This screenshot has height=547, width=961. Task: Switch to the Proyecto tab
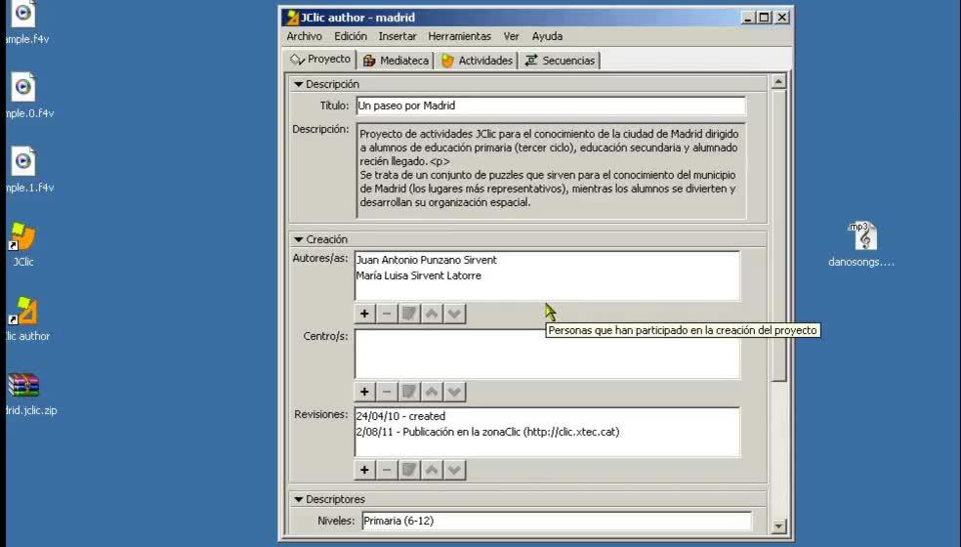click(x=320, y=60)
